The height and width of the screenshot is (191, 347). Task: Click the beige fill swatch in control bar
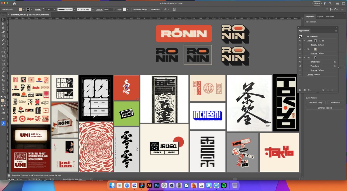click(x=21, y=9)
